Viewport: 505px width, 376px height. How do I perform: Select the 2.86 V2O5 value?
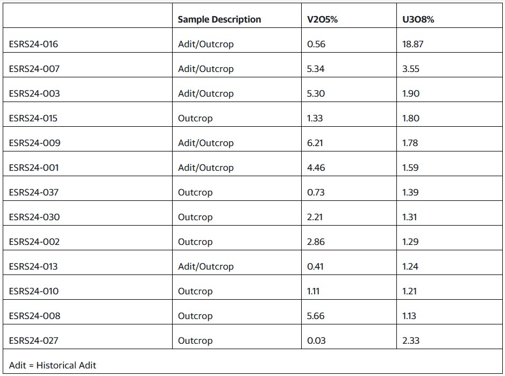(316, 242)
